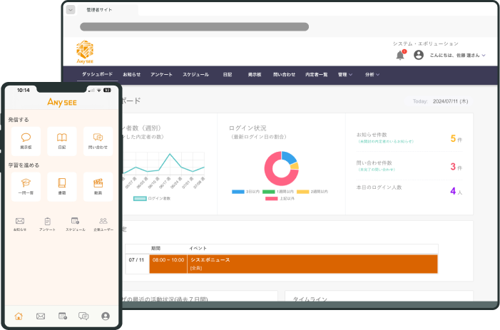The width and height of the screenshot is (500, 330).
Task: Open notifications bell in admin site header
Action: point(400,55)
